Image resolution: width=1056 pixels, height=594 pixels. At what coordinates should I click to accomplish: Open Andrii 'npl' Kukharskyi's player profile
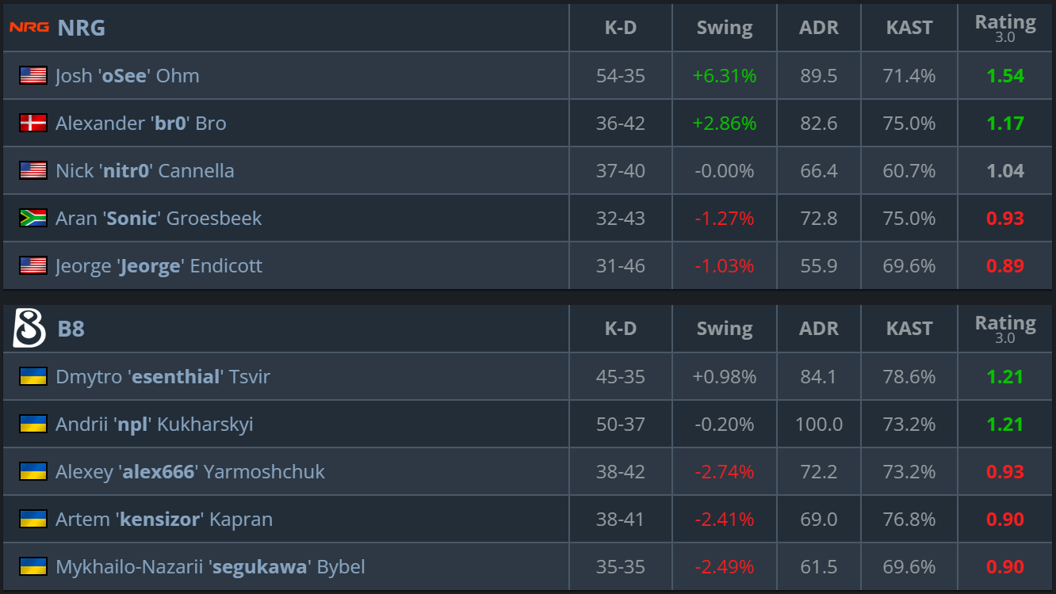click(155, 425)
